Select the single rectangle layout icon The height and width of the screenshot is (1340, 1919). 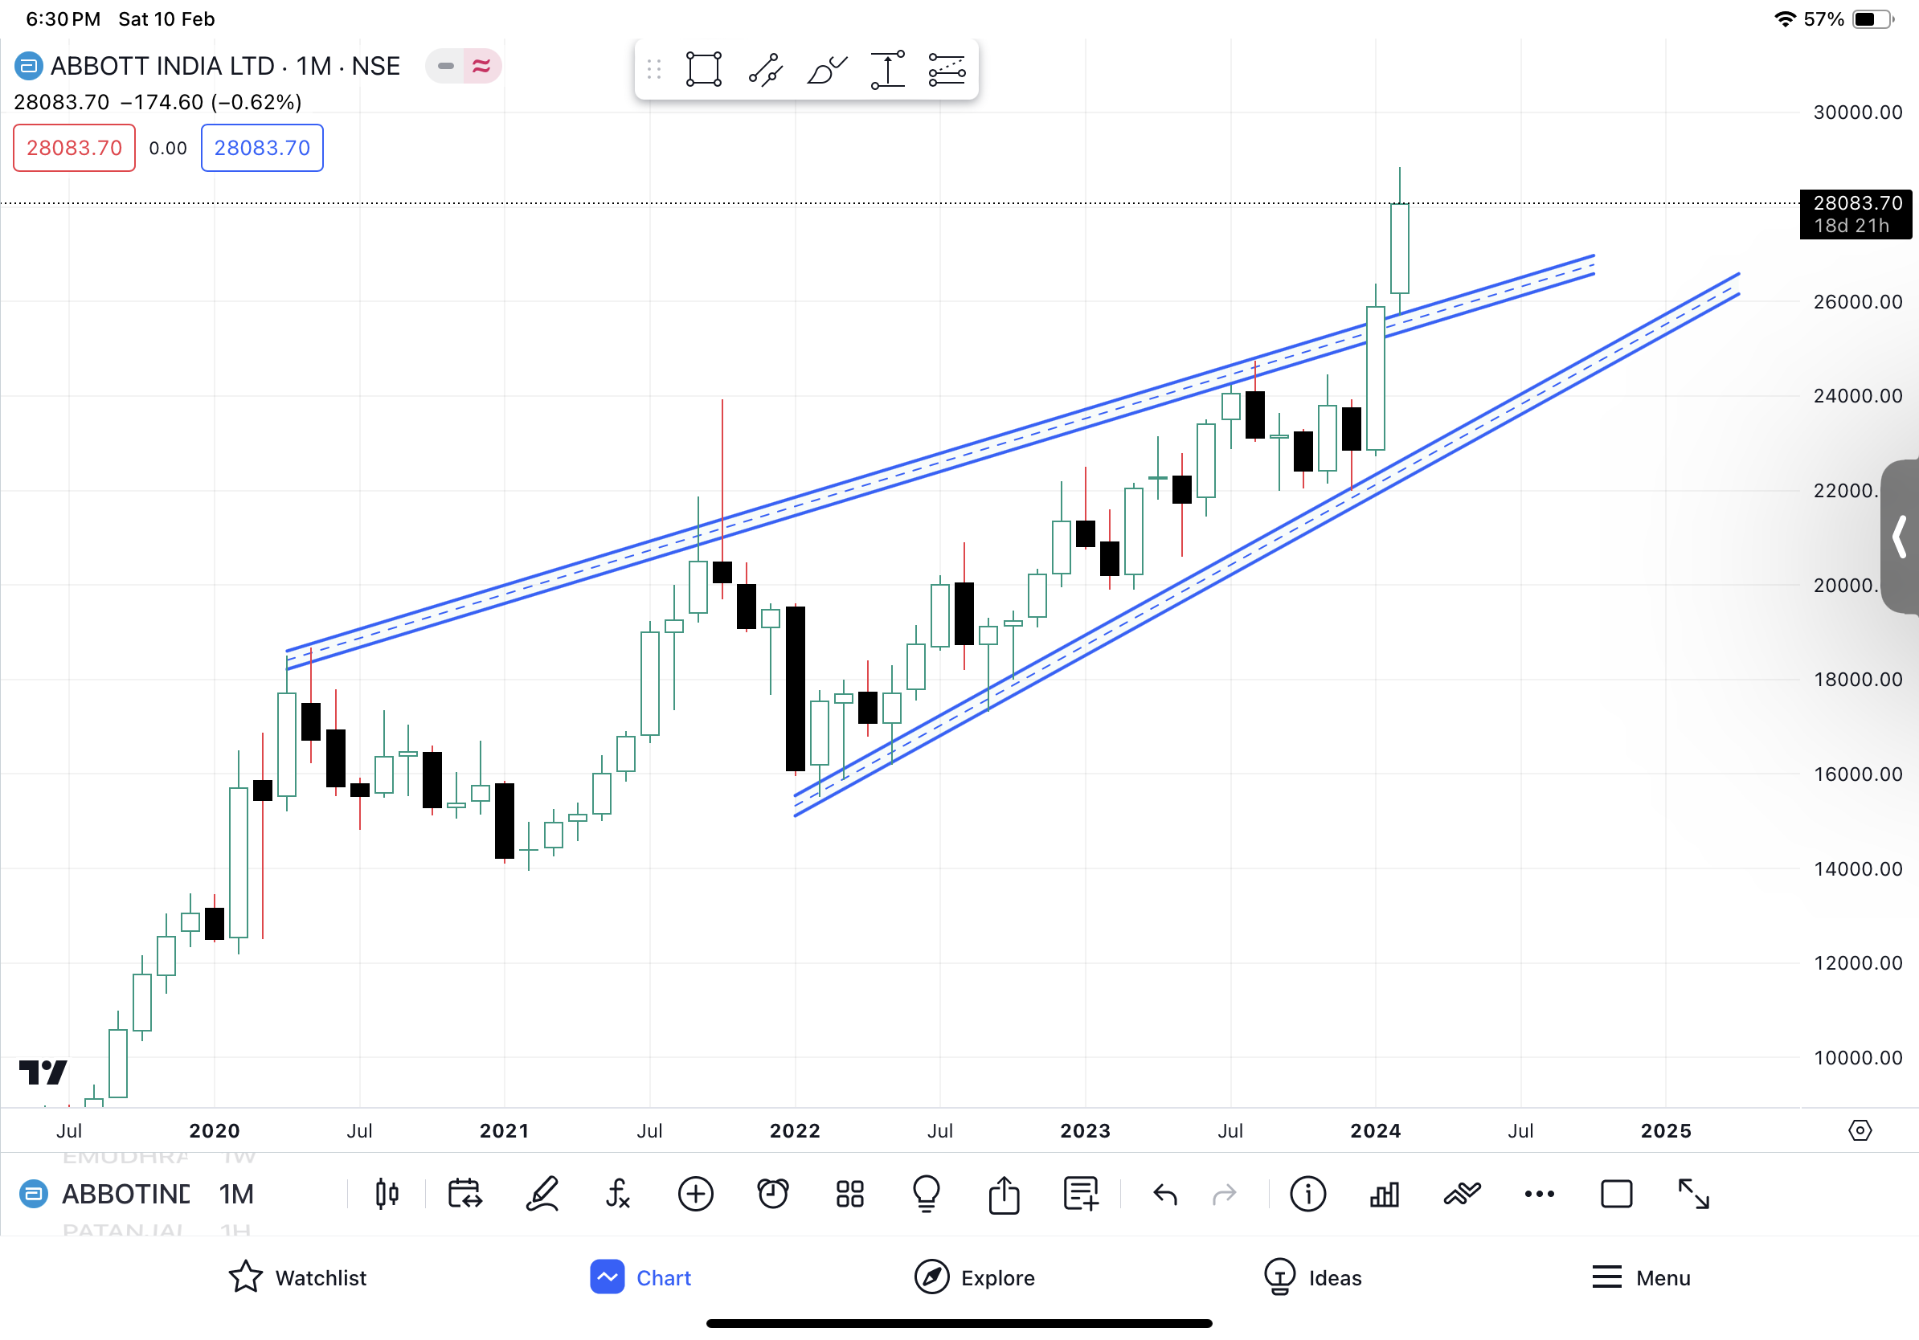click(1616, 1194)
